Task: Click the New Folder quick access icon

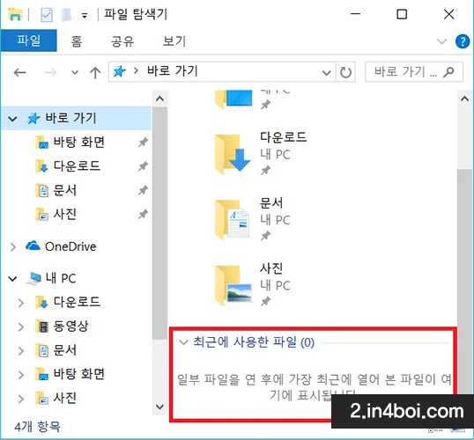Action: [66, 15]
